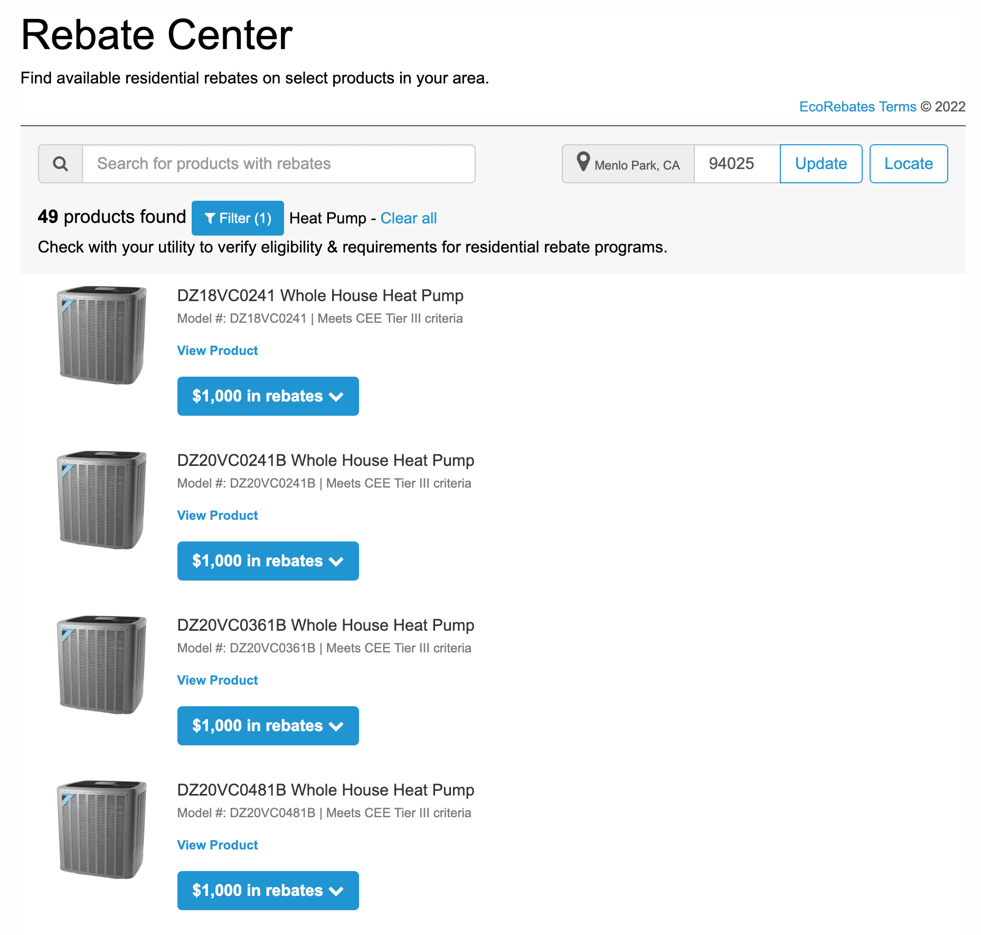Click the DZ20VC0361B heat pump image
981x935 pixels.
[101, 665]
